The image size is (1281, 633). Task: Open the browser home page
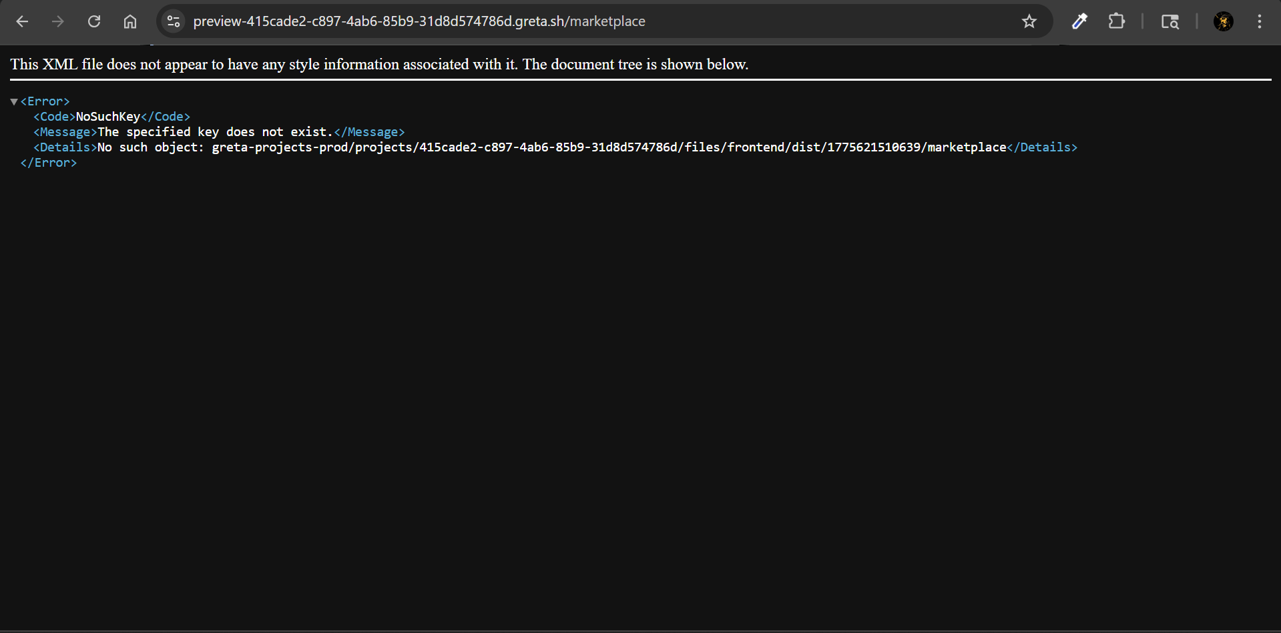pyautogui.click(x=130, y=21)
